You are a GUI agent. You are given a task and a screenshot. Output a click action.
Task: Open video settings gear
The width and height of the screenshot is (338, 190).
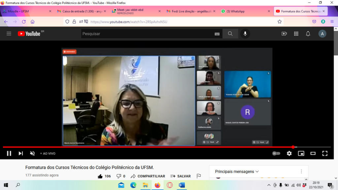point(289,153)
